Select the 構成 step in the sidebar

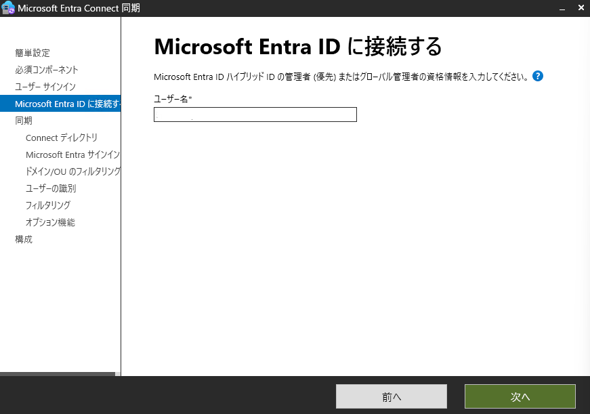click(23, 239)
